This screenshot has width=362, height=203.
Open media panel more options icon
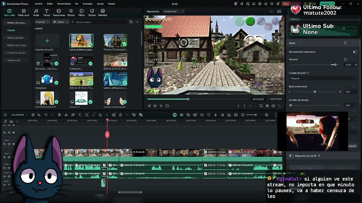[x=137, y=22]
